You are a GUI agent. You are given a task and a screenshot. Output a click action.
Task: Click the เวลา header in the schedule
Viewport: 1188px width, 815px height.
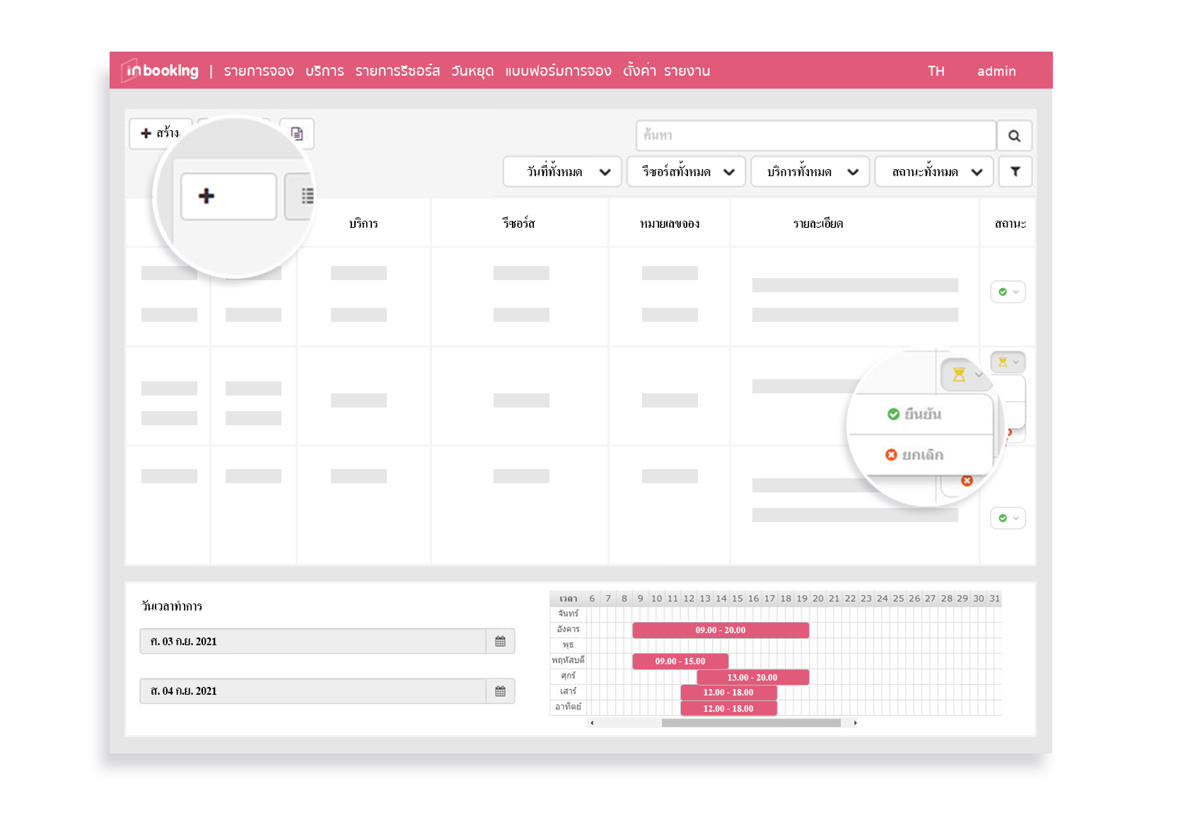pyautogui.click(x=568, y=599)
